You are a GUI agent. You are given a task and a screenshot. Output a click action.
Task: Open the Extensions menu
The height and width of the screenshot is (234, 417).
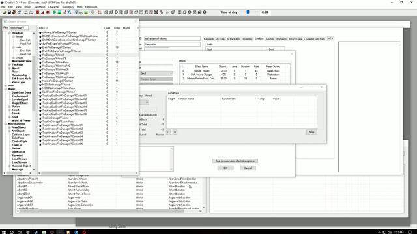91,7
